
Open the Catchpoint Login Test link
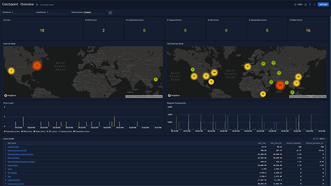tap(15, 183)
